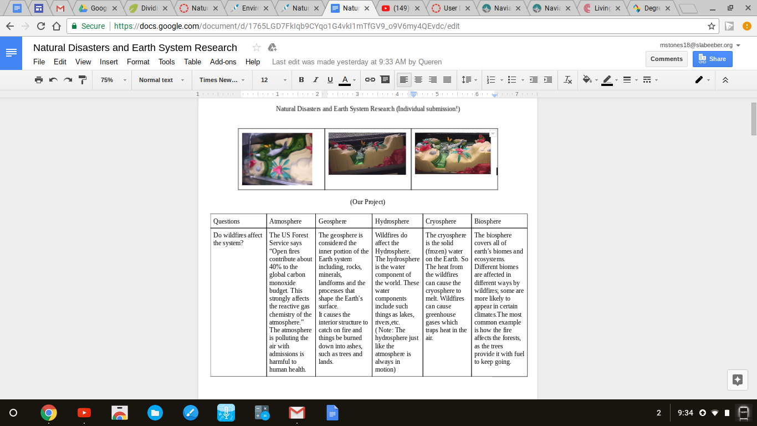757x426 pixels.
Task: Click the undo arrow icon
Action: click(53, 80)
